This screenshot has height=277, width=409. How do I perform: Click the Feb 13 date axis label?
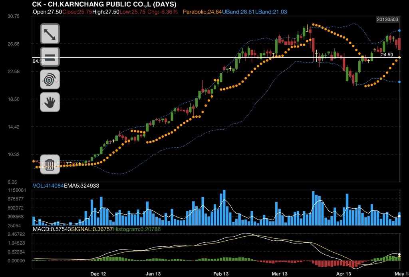(x=221, y=274)
